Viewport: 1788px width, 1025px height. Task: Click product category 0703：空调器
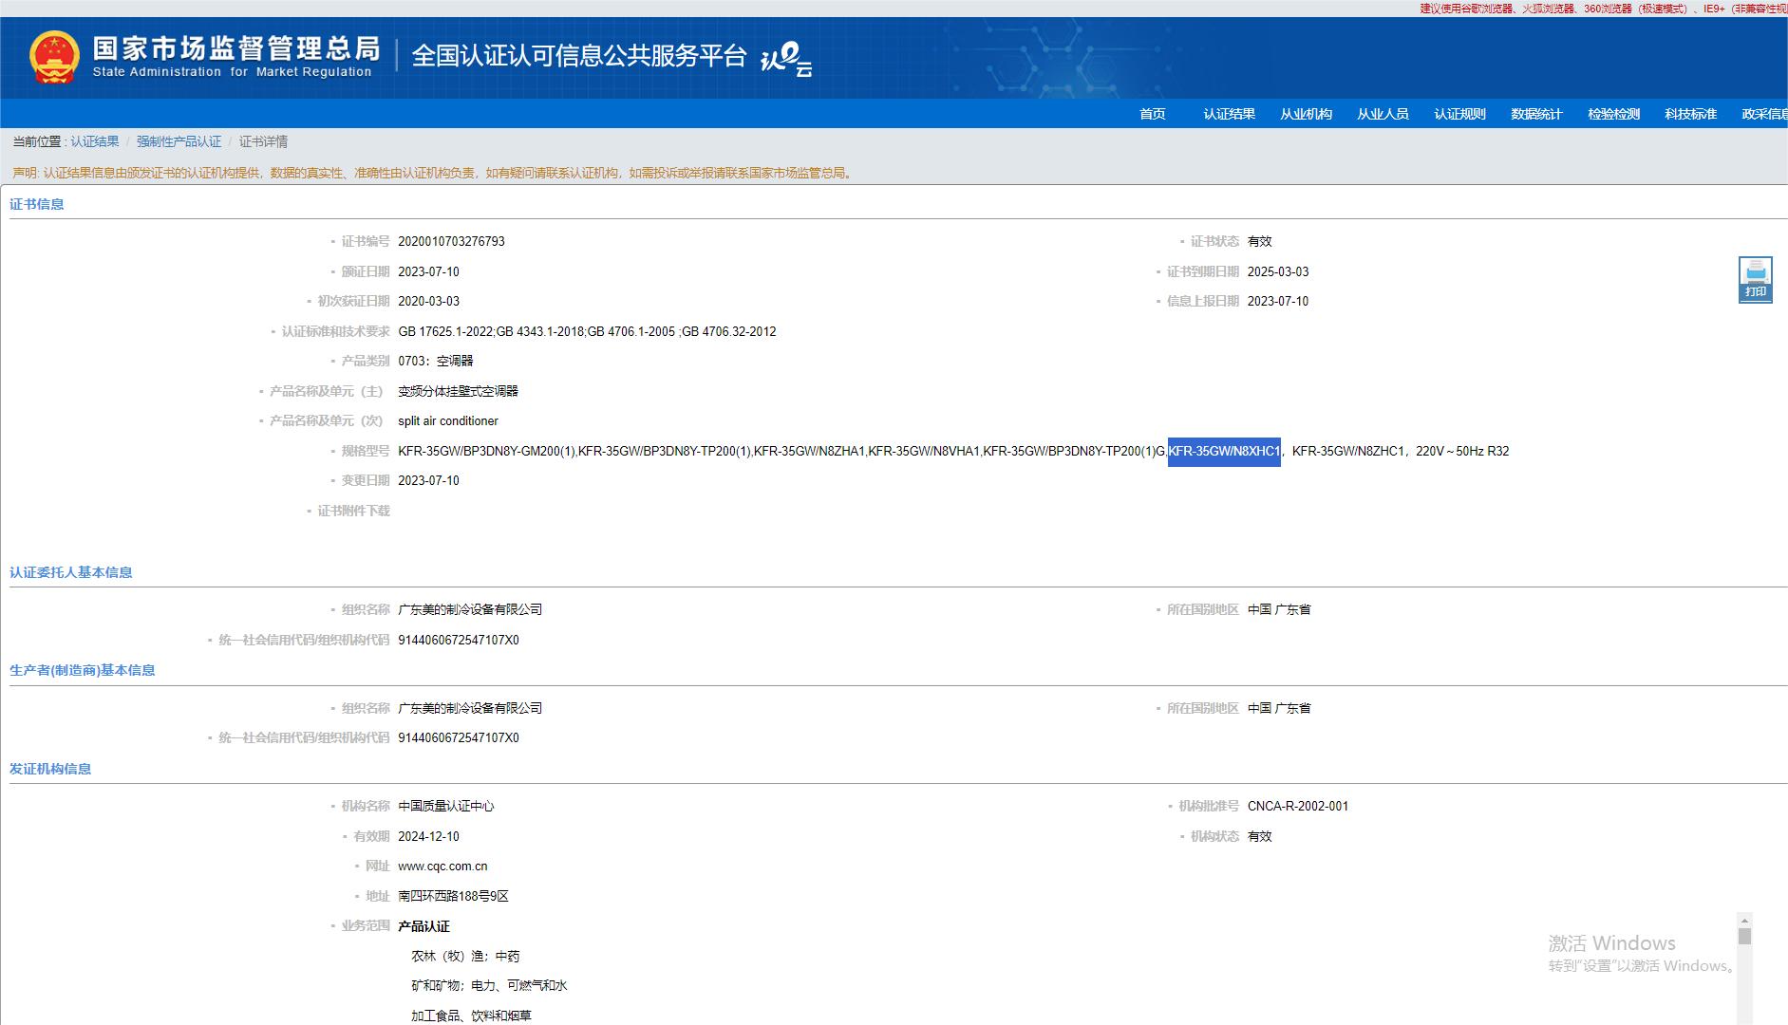click(436, 361)
